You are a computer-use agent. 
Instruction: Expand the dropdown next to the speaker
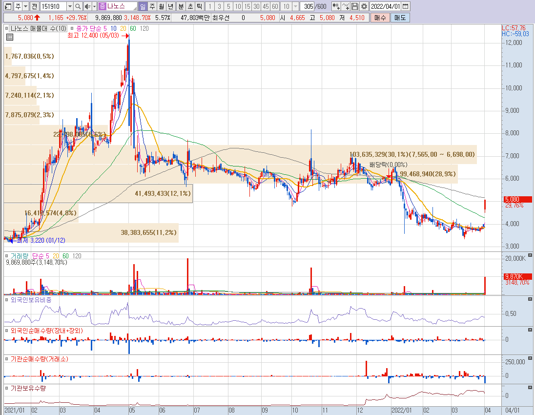(x=94, y=6)
